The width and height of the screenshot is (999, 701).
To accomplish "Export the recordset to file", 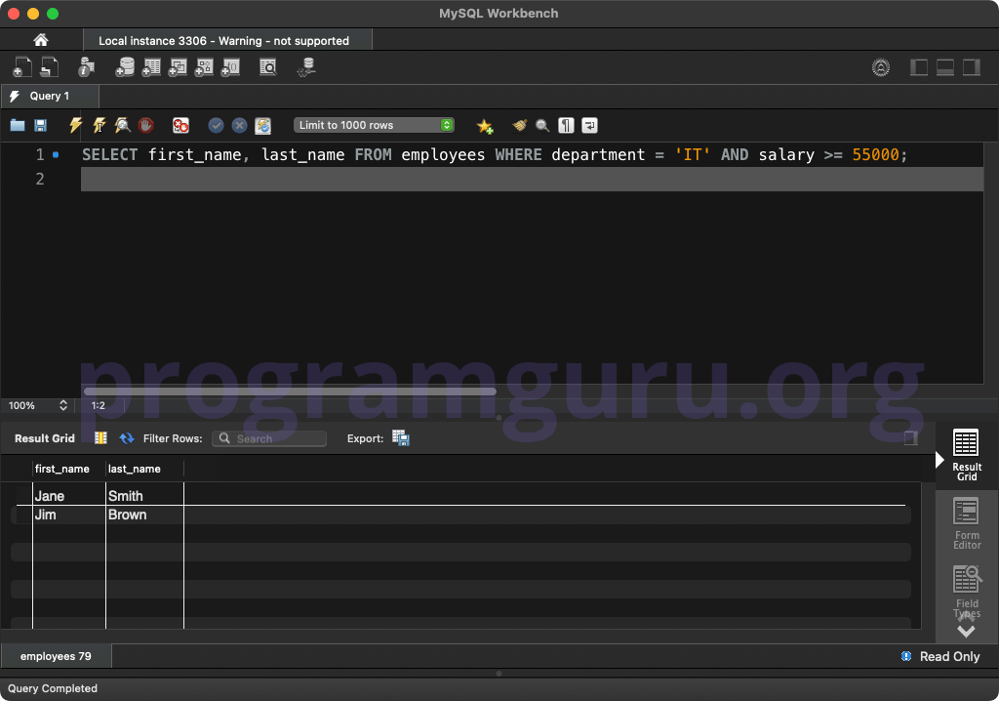I will point(401,437).
